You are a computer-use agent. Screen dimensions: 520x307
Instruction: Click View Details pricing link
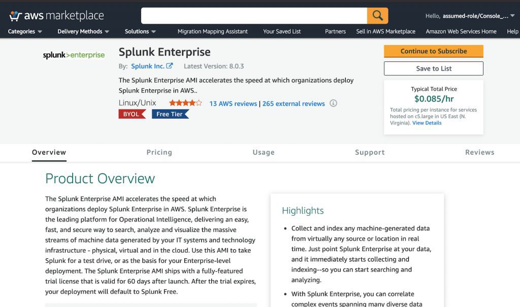click(x=427, y=123)
